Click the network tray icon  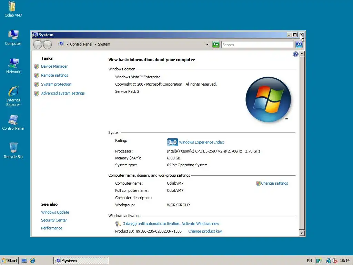[329, 261]
